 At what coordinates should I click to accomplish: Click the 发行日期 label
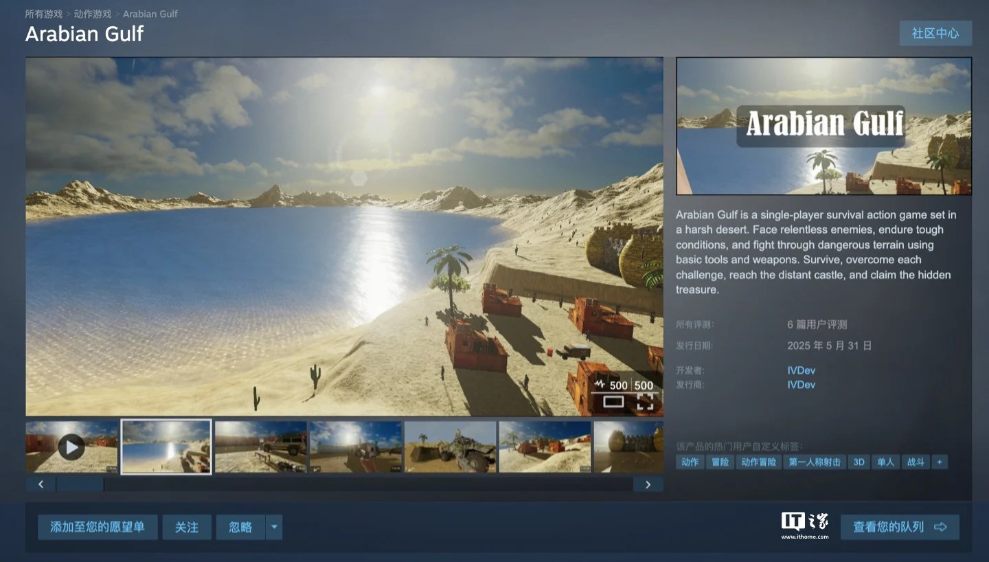694,346
